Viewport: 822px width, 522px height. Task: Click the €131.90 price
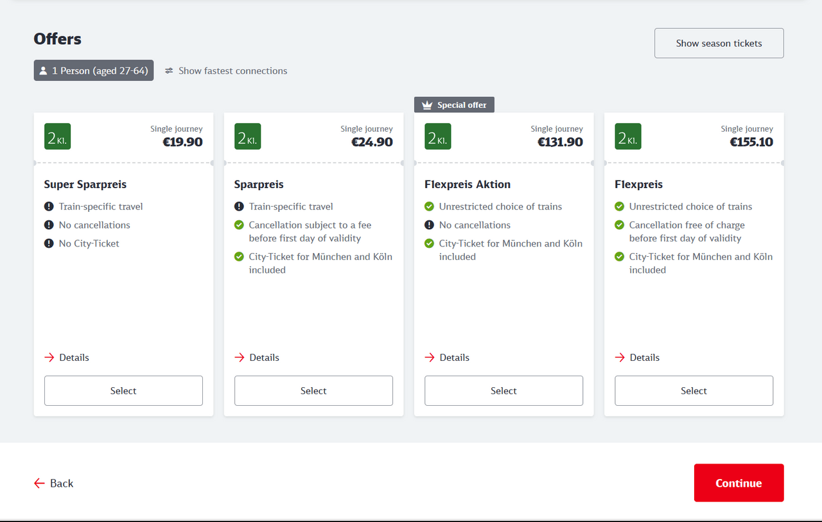(560, 142)
